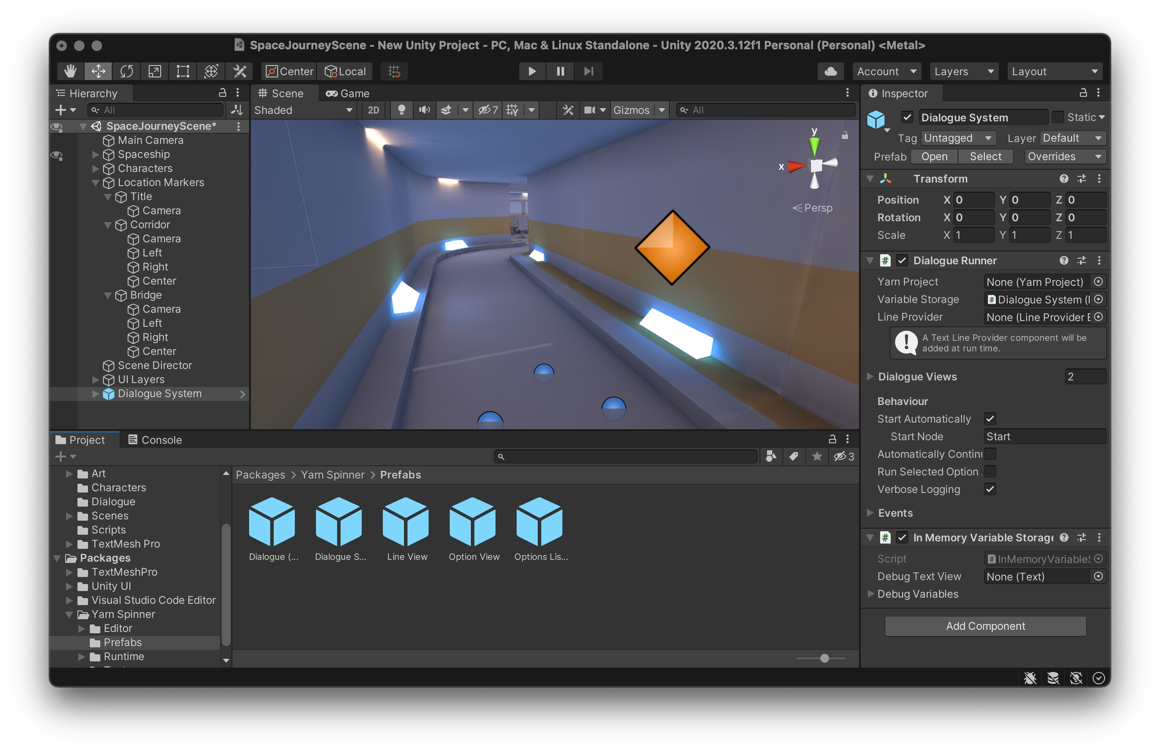Expand the Spaceship hierarchy item
Image resolution: width=1160 pixels, height=752 pixels.
click(x=95, y=155)
